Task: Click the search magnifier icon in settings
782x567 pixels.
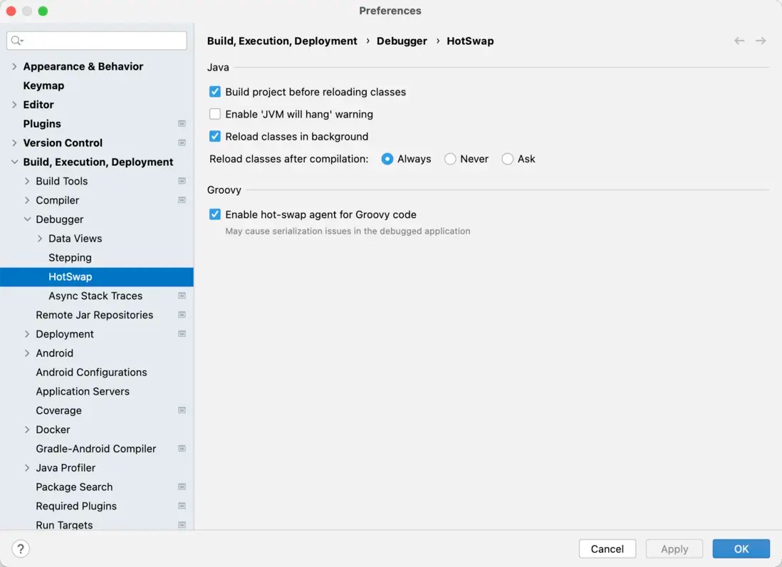Action: pyautogui.click(x=16, y=41)
